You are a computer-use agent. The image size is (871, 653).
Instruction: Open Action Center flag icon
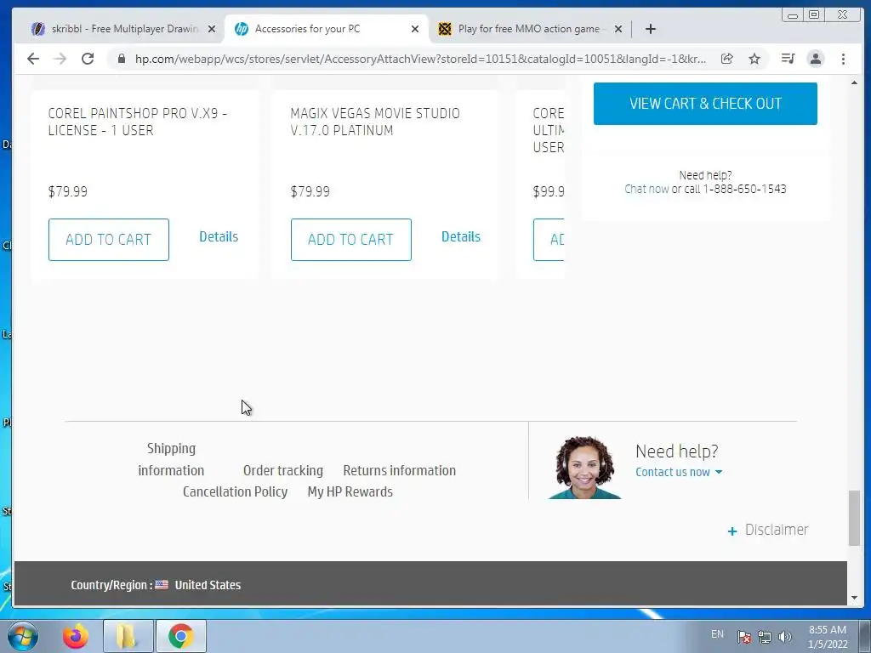coord(743,637)
